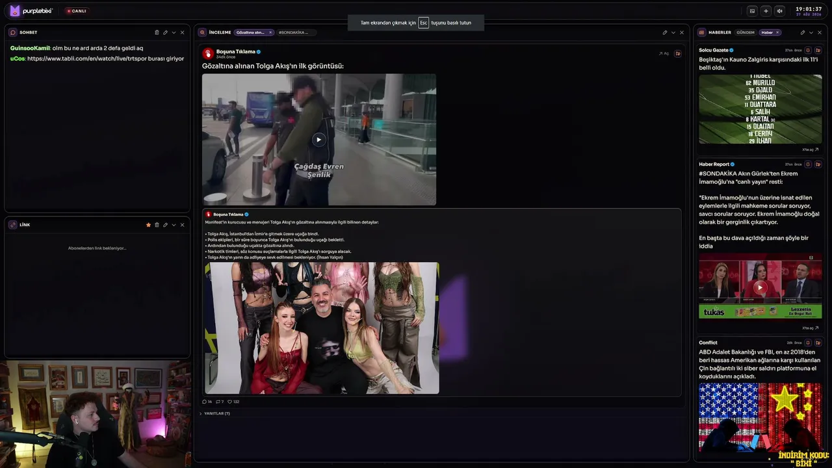
Task: Close the SOHBET panel
Action: tap(182, 32)
